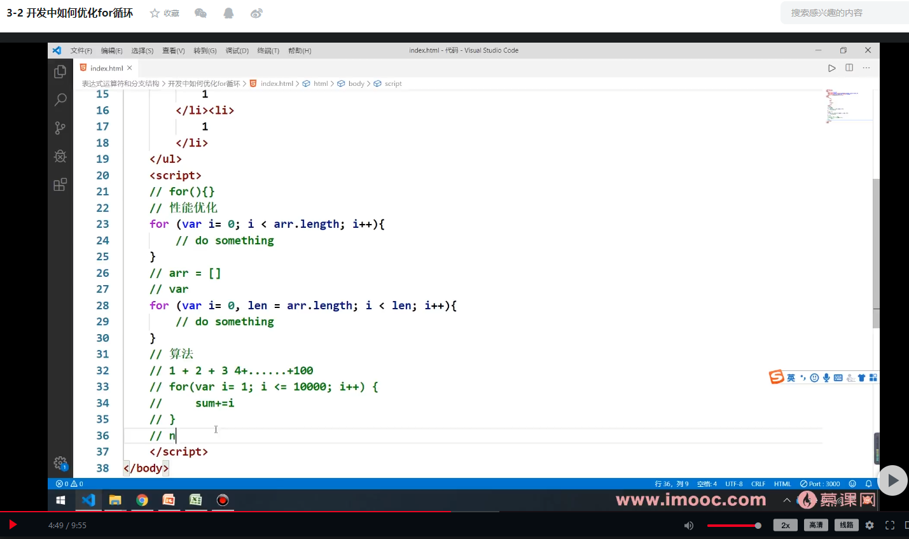The width and height of the screenshot is (909, 539).
Task: Click the Windows Start button in taskbar
Action: point(60,500)
